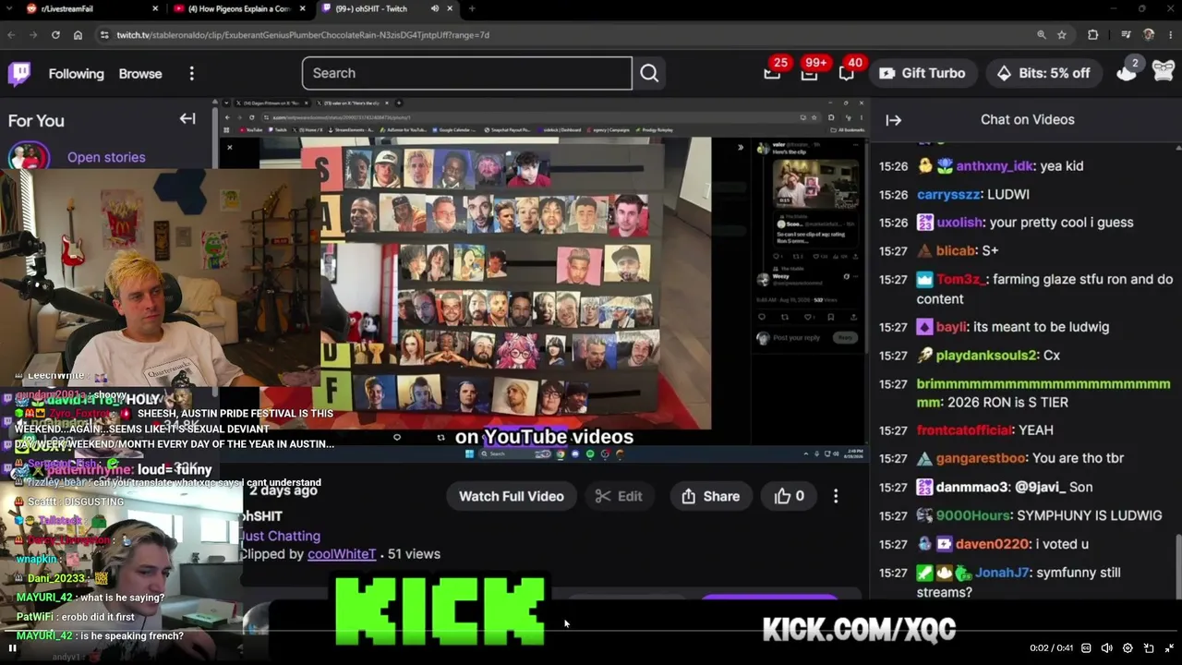
Task: Open player settings gear
Action: 1128,648
